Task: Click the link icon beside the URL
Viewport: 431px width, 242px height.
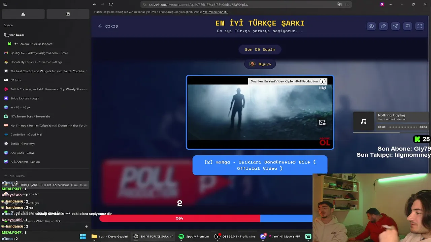Action: (x=145, y=4)
